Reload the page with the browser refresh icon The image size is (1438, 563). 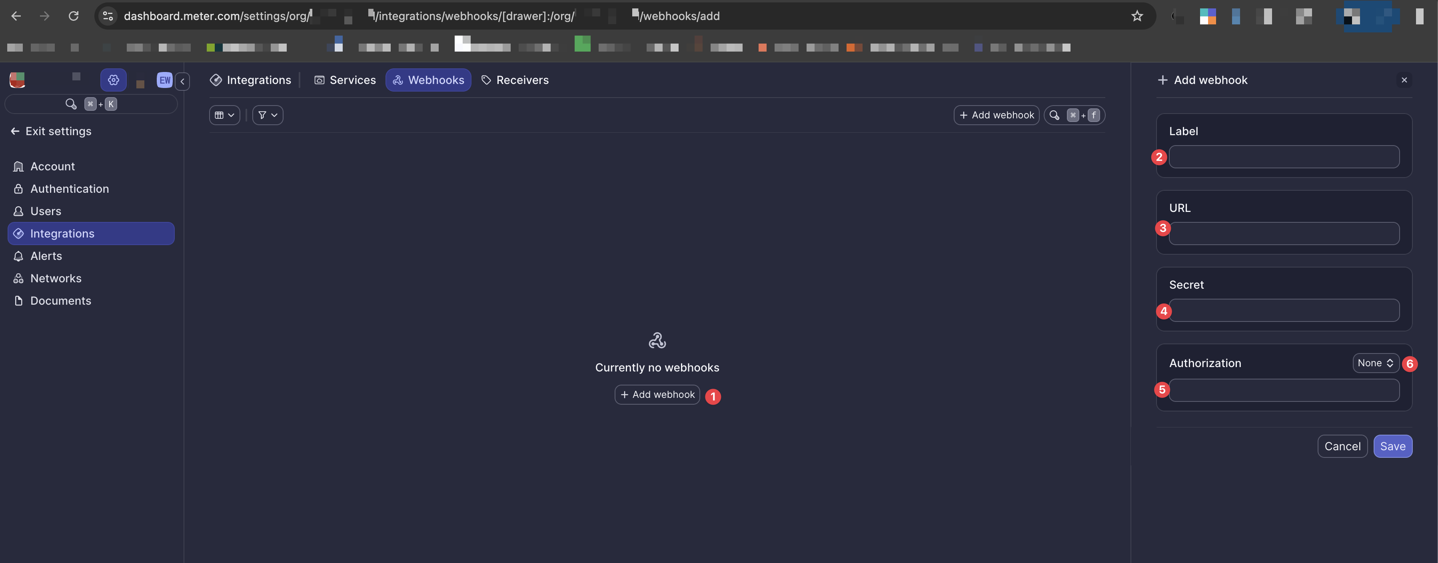[73, 16]
